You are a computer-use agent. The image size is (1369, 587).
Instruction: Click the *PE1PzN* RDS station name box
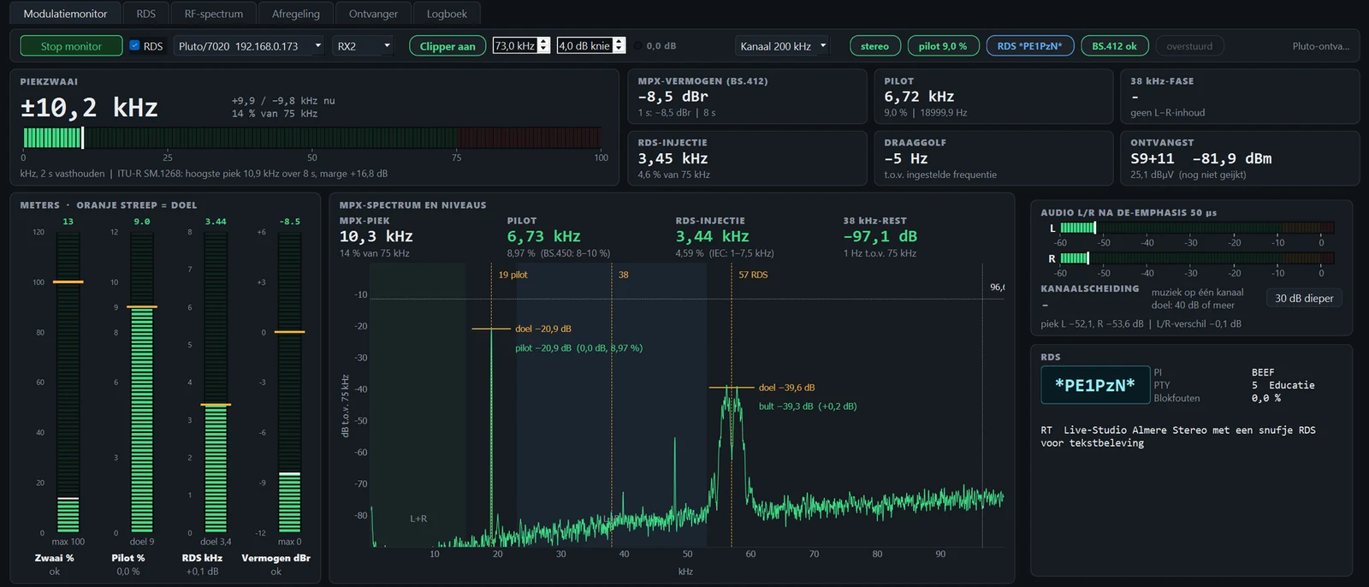[x=1095, y=385]
